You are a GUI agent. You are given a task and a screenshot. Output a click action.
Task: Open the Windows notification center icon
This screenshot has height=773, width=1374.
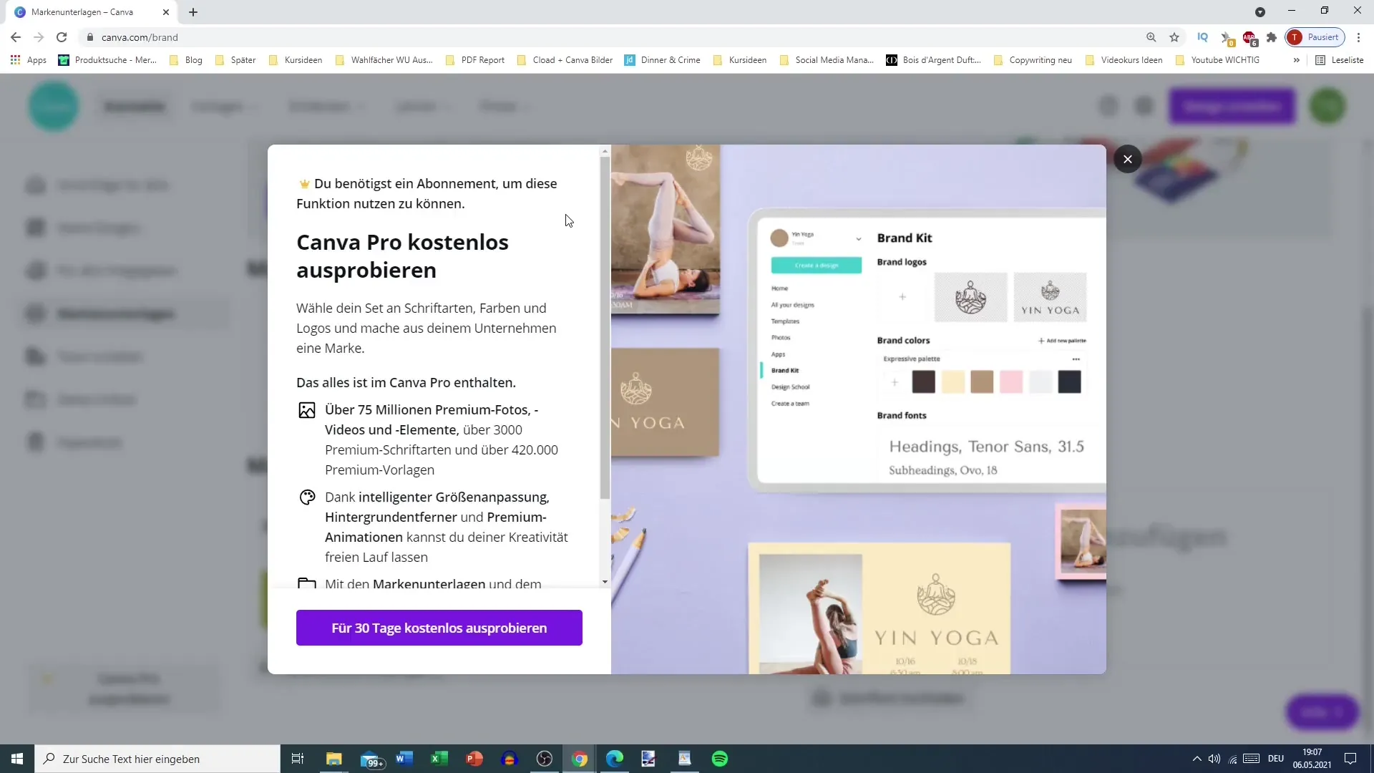coord(1350,759)
